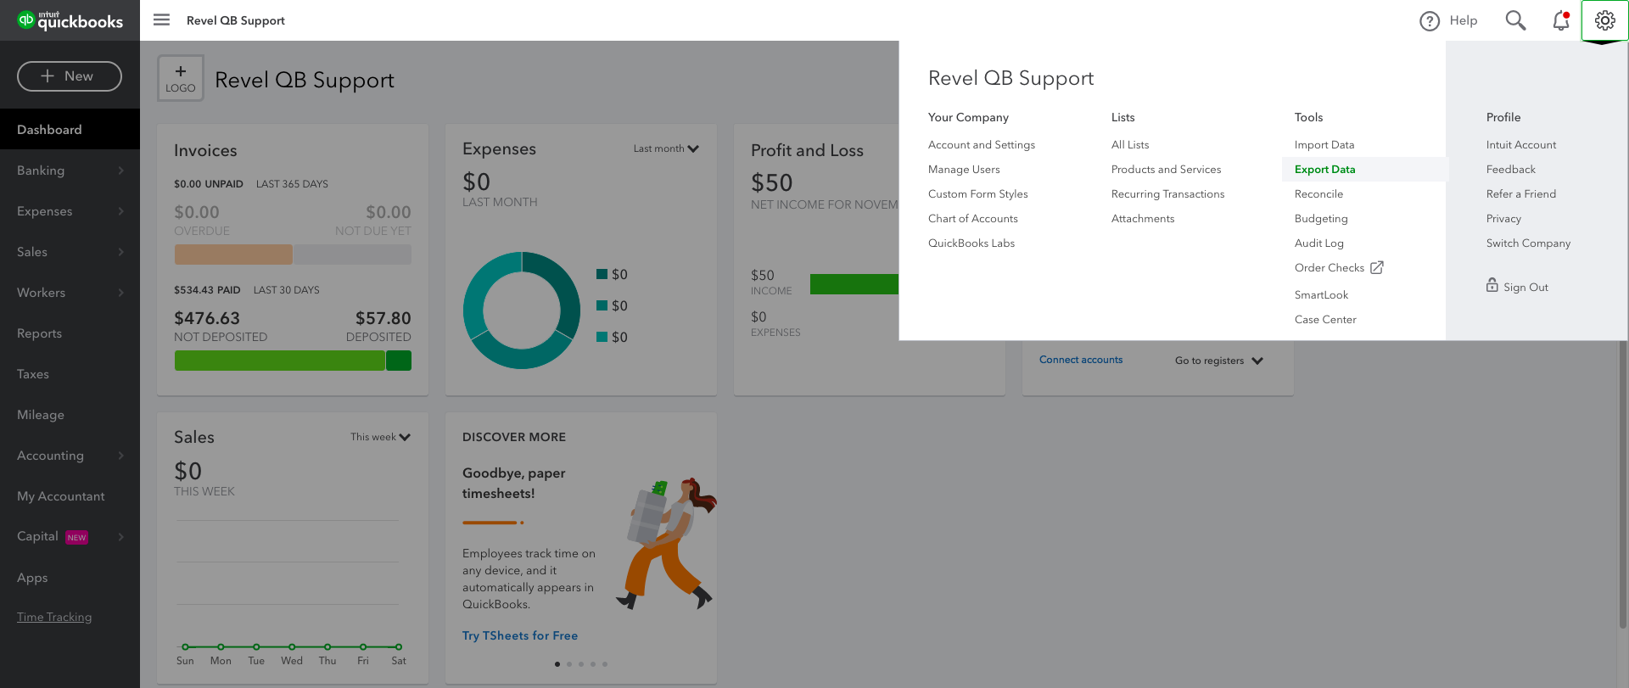The image size is (1629, 688).
Task: Open Intuit Account profile link
Action: click(x=1521, y=145)
